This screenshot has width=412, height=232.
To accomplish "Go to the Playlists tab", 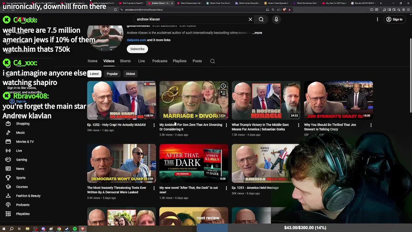I will pos(180,61).
